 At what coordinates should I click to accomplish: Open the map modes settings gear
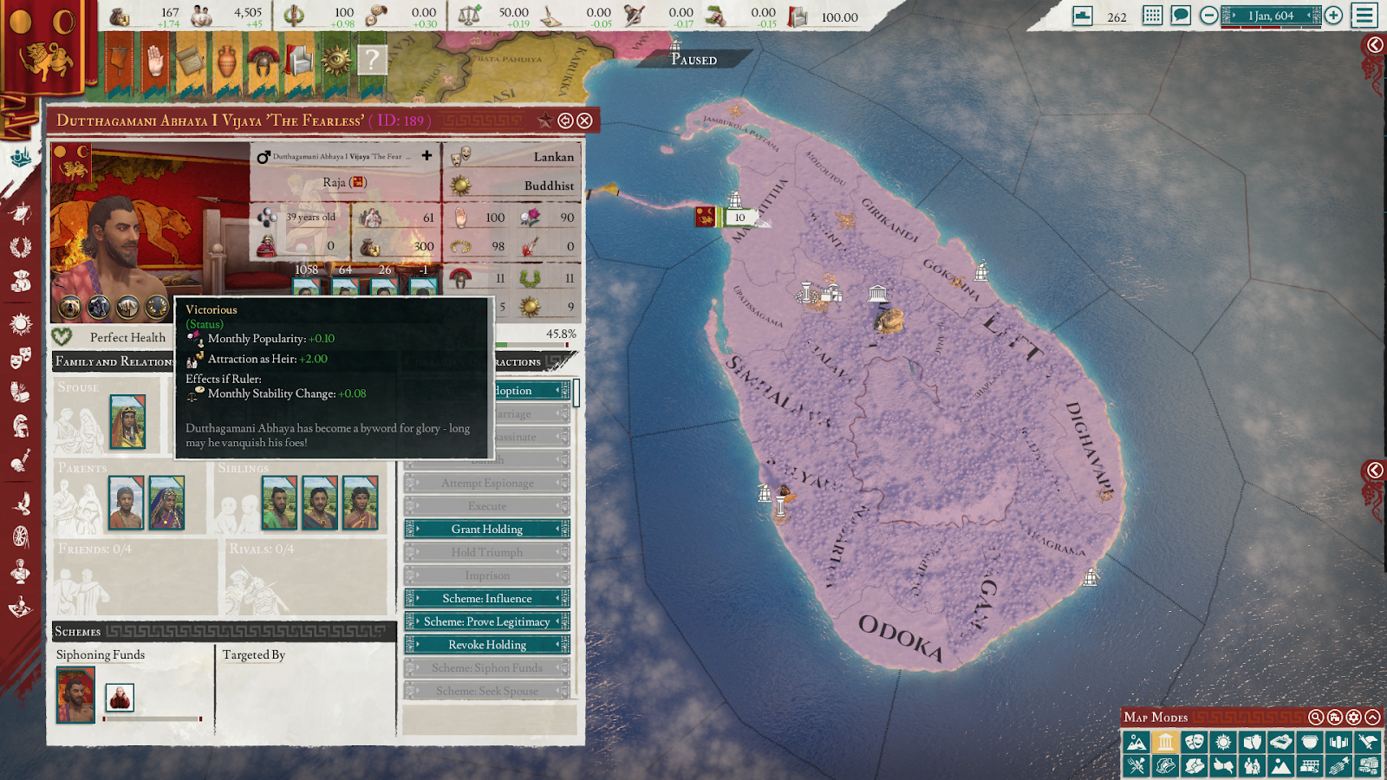[1354, 717]
